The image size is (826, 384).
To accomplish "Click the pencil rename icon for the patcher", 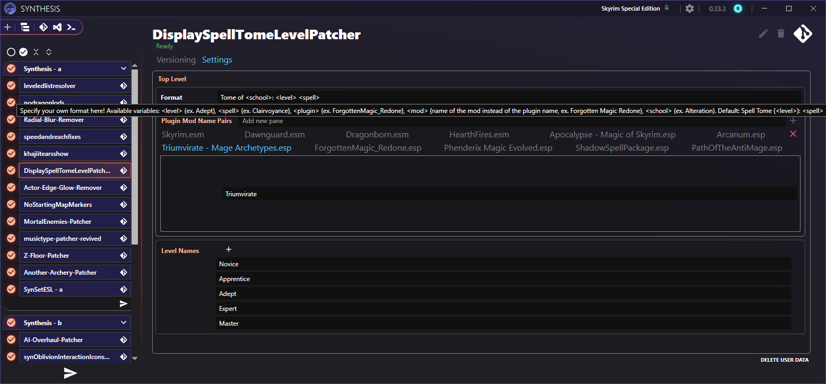I will [763, 33].
